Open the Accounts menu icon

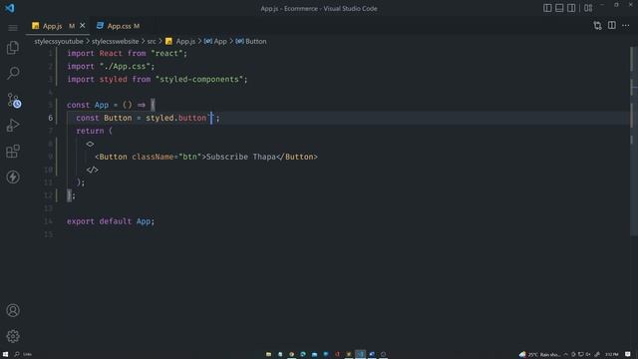point(13,310)
